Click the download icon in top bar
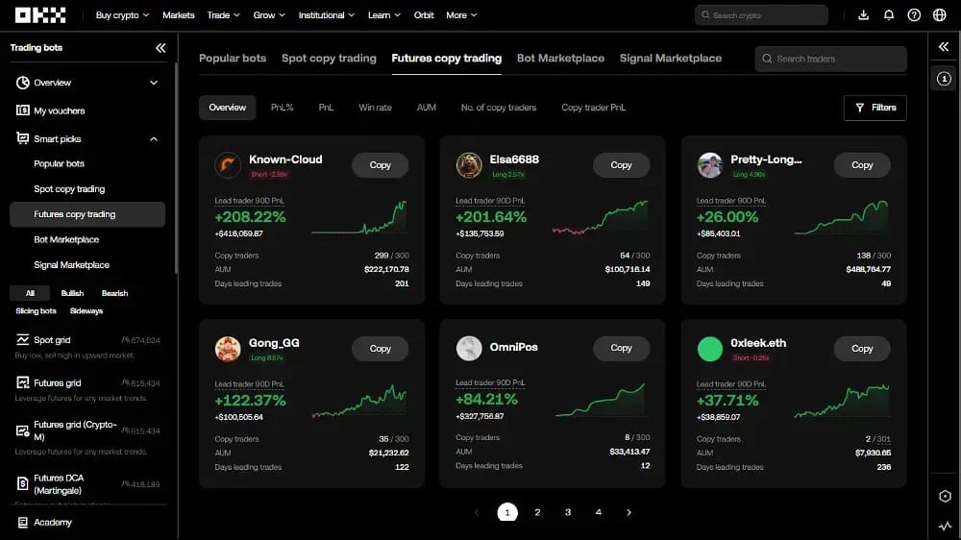The image size is (961, 540). click(863, 14)
